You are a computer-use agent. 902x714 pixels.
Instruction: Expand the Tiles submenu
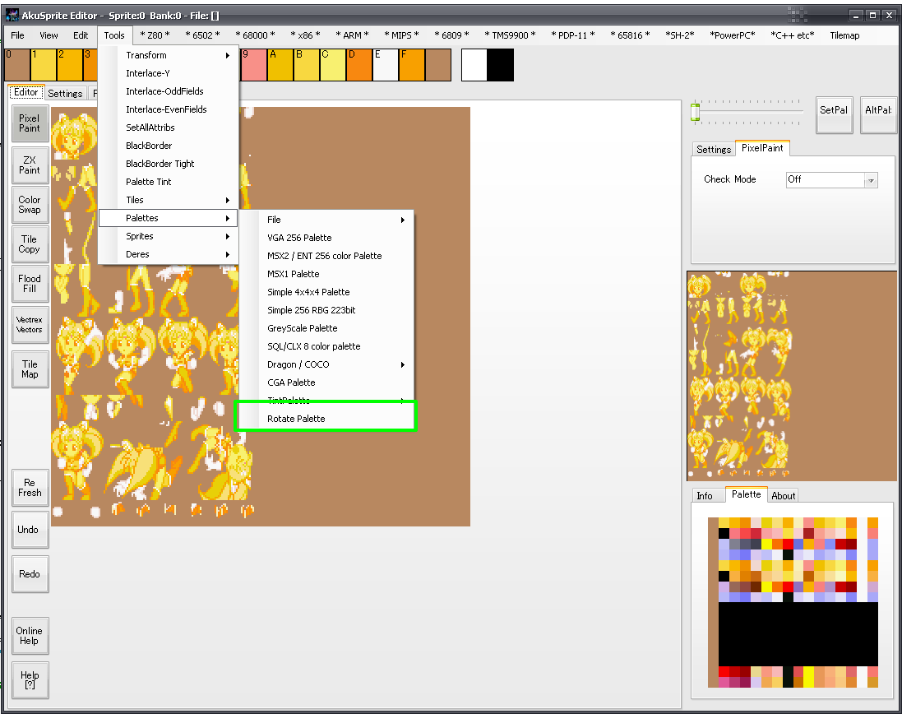tap(169, 200)
